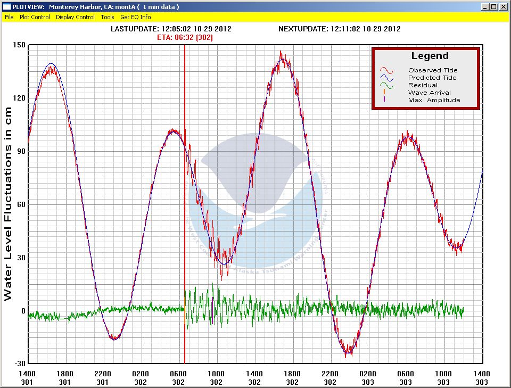Click the Get EQ Info menu
The image size is (511, 388).
click(x=136, y=17)
